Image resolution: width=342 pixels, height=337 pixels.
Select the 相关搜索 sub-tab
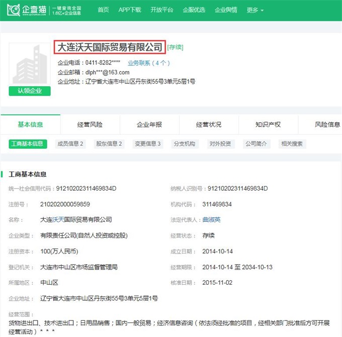click(x=292, y=144)
